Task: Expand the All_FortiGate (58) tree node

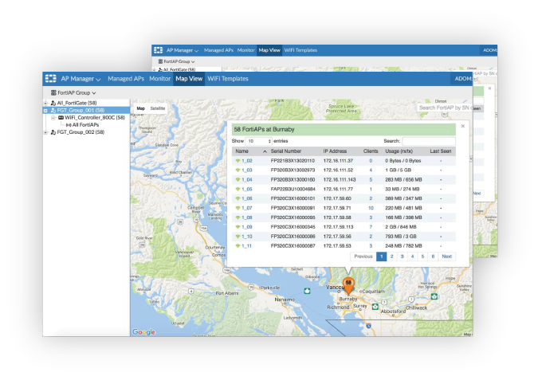Action: click(45, 103)
